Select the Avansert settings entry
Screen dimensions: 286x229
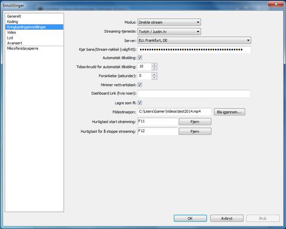[15, 43]
